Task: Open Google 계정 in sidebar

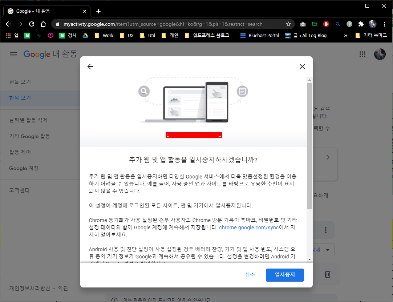Action: point(24,168)
